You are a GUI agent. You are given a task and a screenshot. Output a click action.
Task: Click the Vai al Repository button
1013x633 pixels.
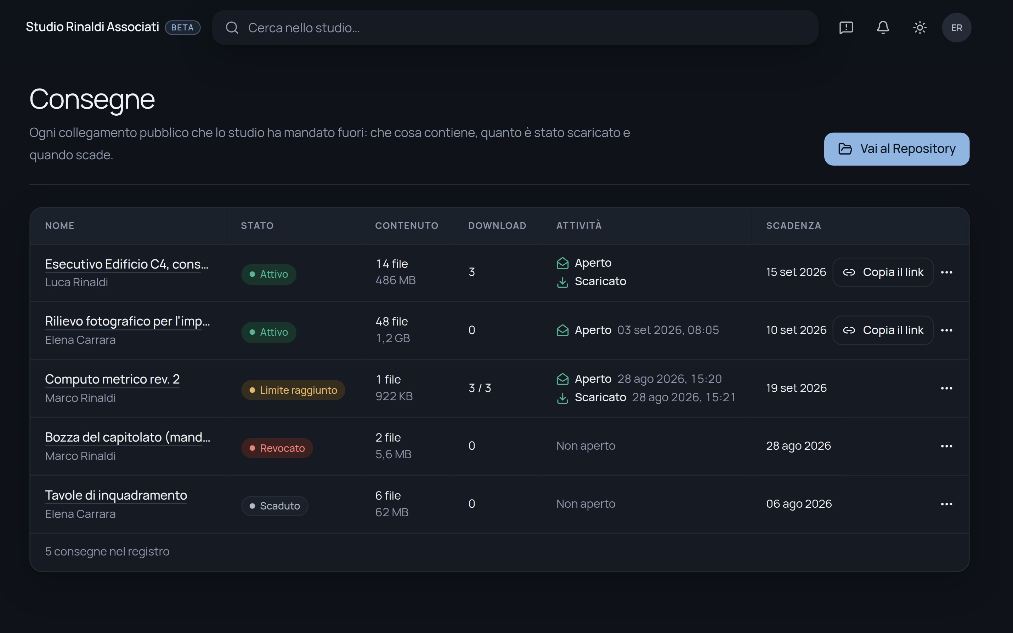896,149
